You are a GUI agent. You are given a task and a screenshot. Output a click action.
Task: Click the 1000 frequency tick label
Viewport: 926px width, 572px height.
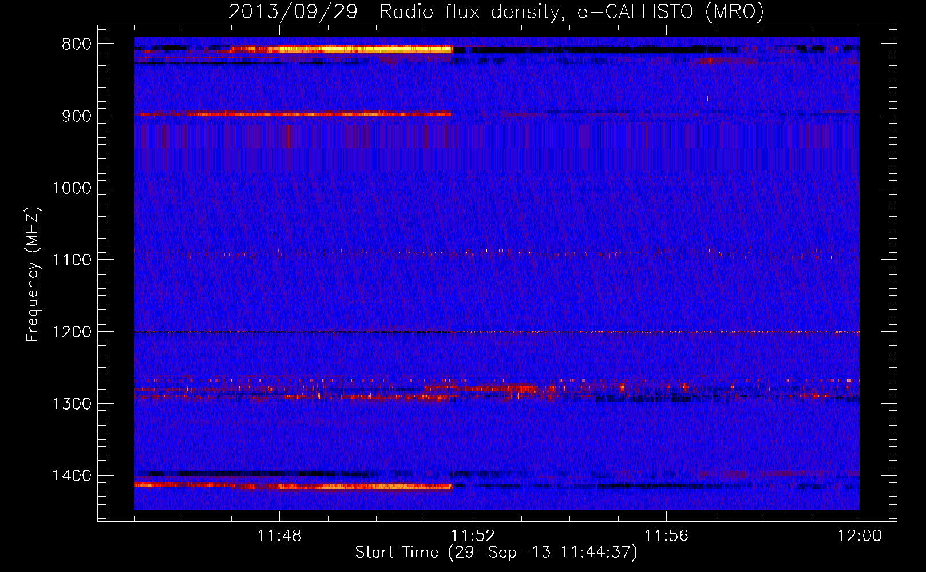[x=72, y=188]
